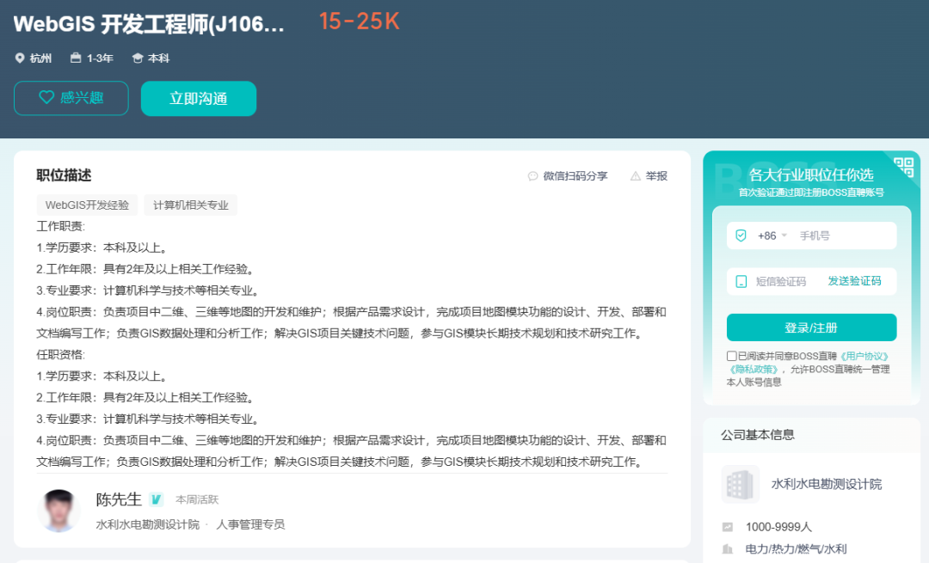
Task: Click the 任职资格: heading line
Action: pyautogui.click(x=60, y=355)
